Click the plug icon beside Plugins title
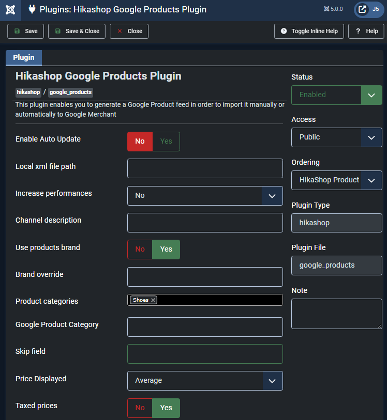This screenshot has width=387, height=420. pos(32,9)
